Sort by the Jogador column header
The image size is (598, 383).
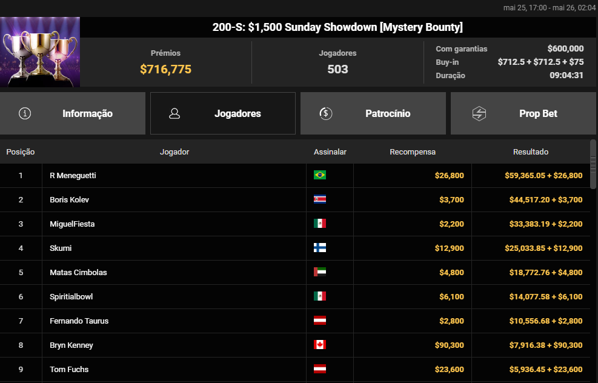coord(174,152)
